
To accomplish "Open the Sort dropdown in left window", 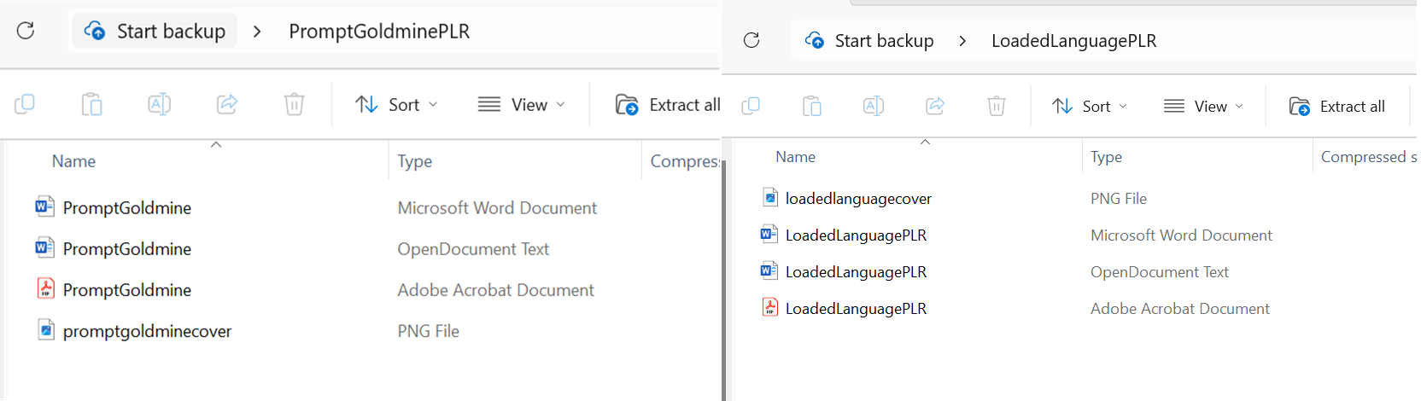I will [397, 104].
